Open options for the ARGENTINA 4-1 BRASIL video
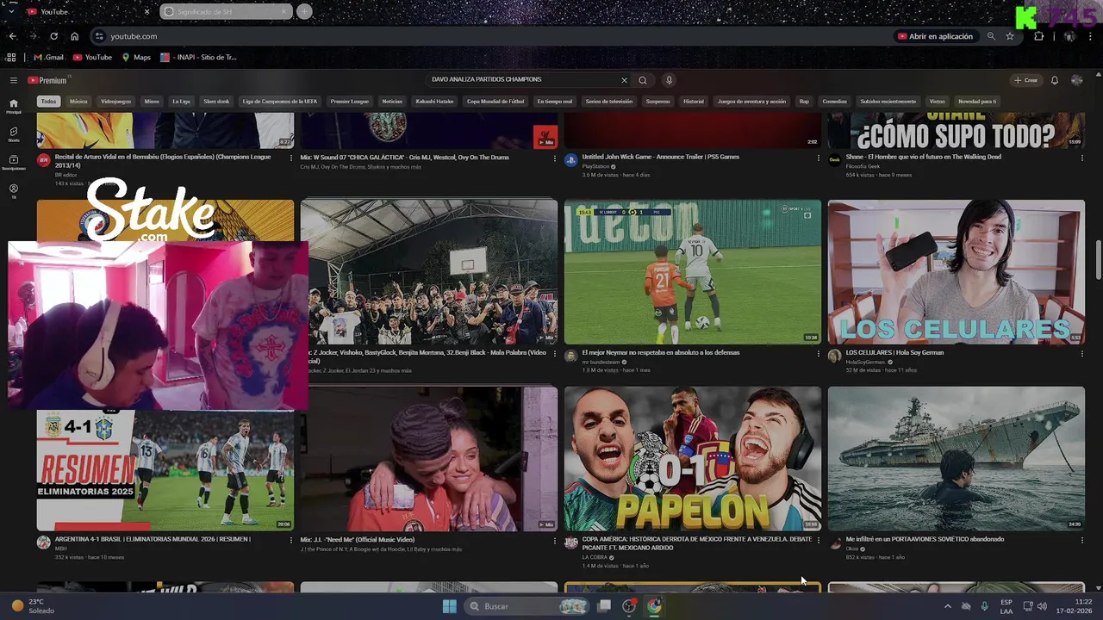Viewport: 1103px width, 620px height. coord(290,541)
